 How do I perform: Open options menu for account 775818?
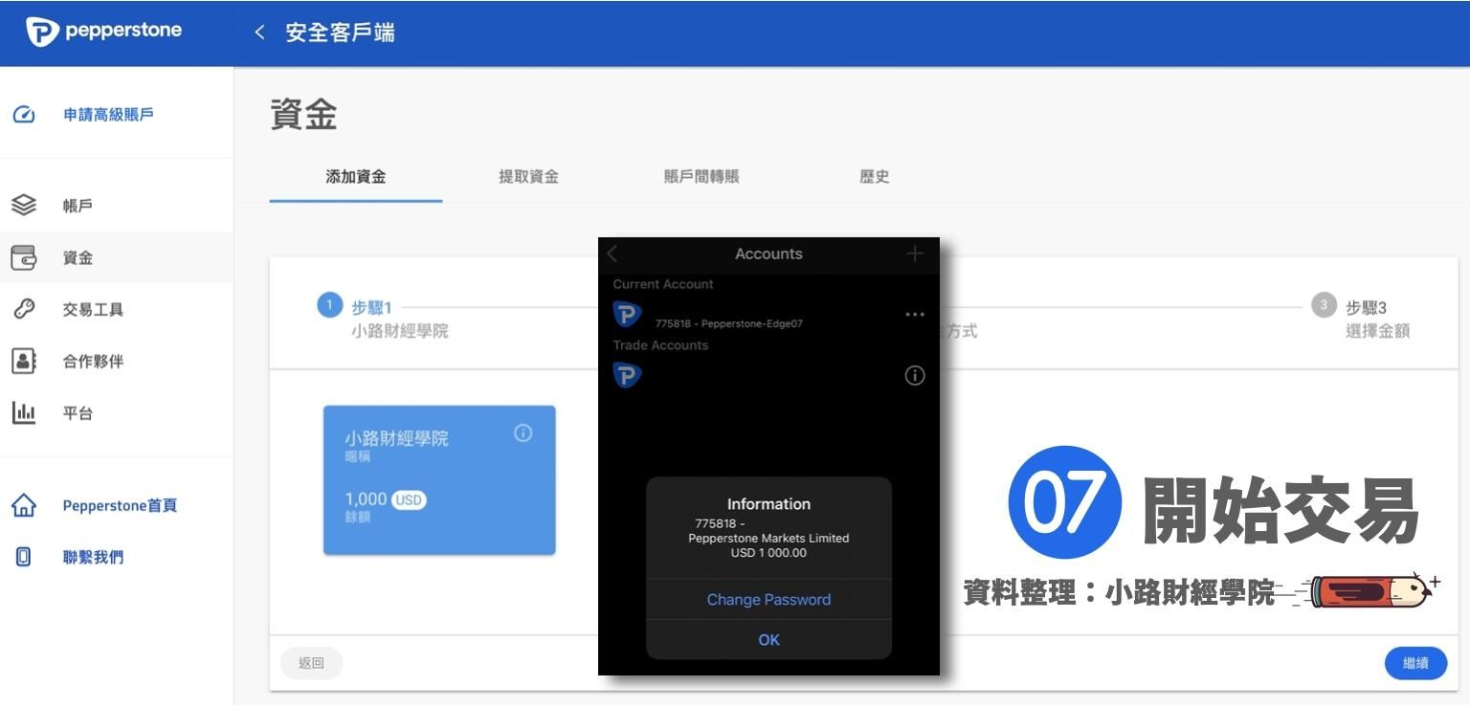click(x=914, y=314)
